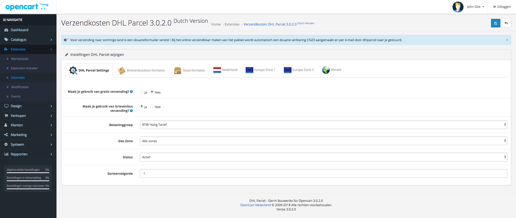The height and width of the screenshot is (218, 516).
Task: Expand the Design menu chevron
Action: click(x=51, y=106)
